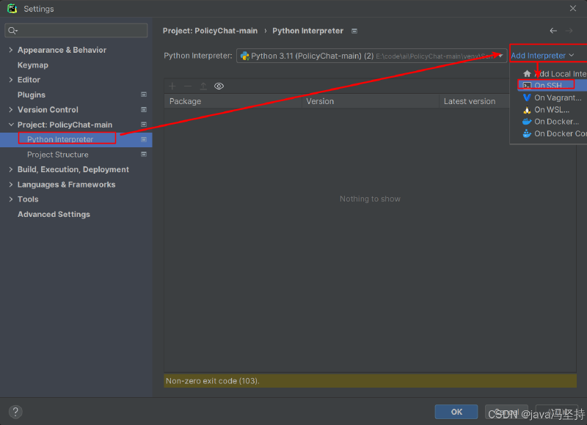Expand the Editor section
587x425 pixels.
tap(11, 80)
